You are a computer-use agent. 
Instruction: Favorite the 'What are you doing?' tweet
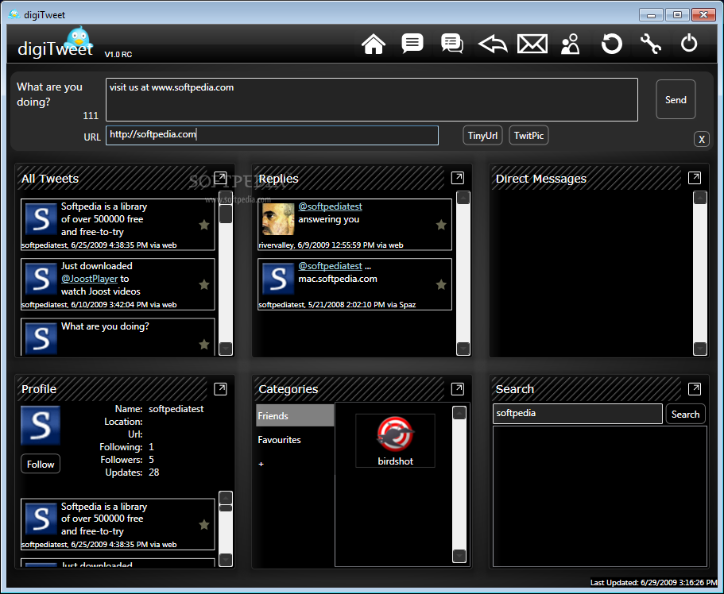[x=204, y=344]
